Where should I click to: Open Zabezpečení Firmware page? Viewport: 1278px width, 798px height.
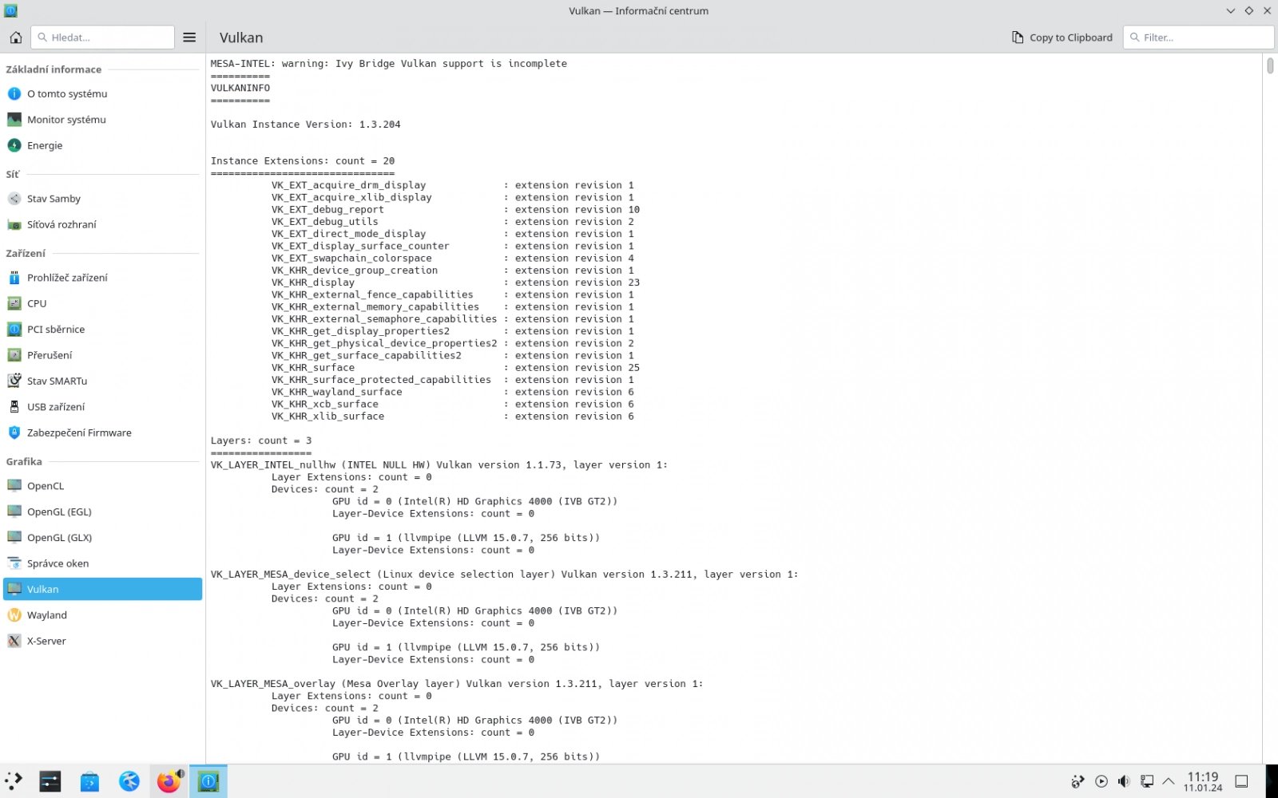click(x=102, y=433)
